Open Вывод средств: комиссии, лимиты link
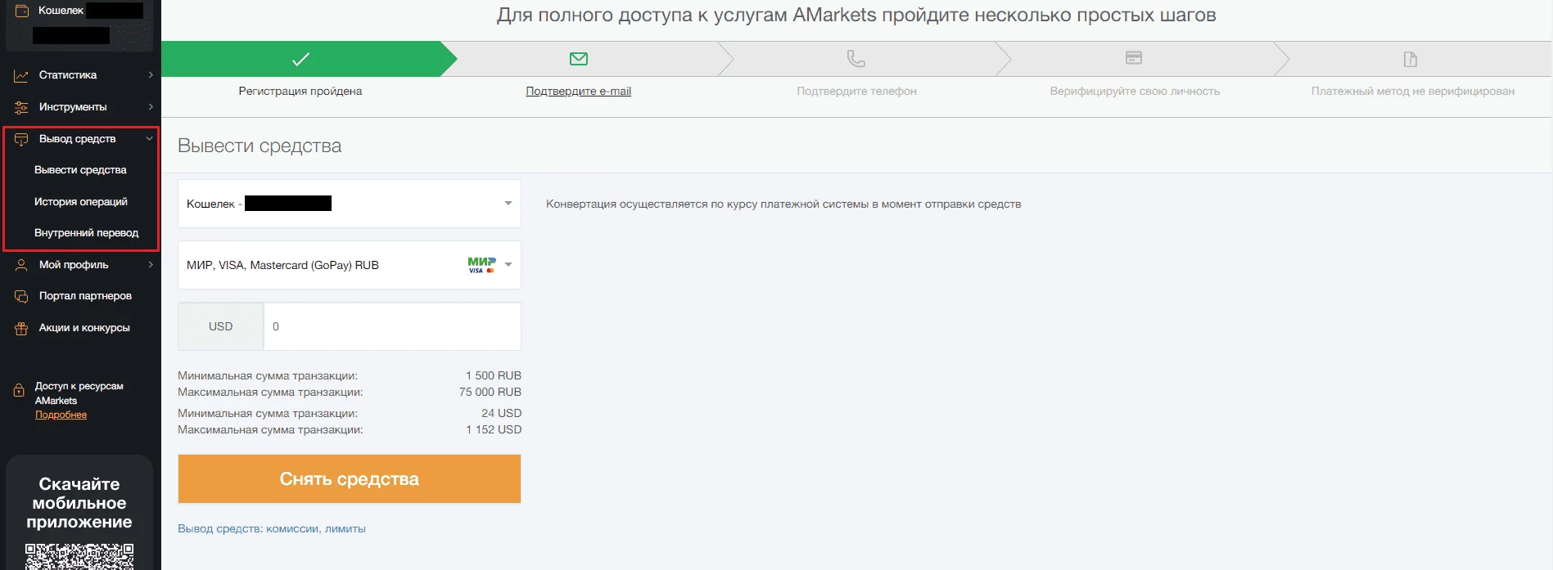The width and height of the screenshot is (1553, 570). (272, 529)
